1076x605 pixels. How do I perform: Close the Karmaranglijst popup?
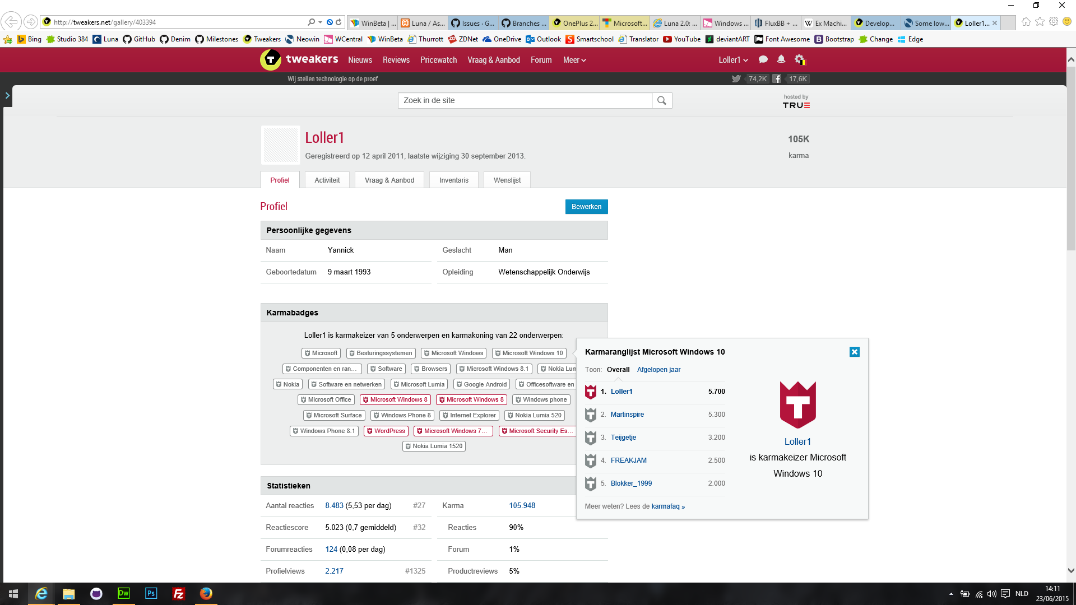click(854, 352)
